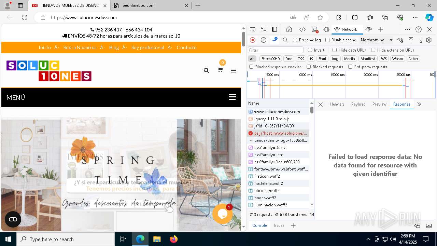The height and width of the screenshot is (246, 437).
Task: Filter requests by CSS type
Action: (x=300, y=59)
